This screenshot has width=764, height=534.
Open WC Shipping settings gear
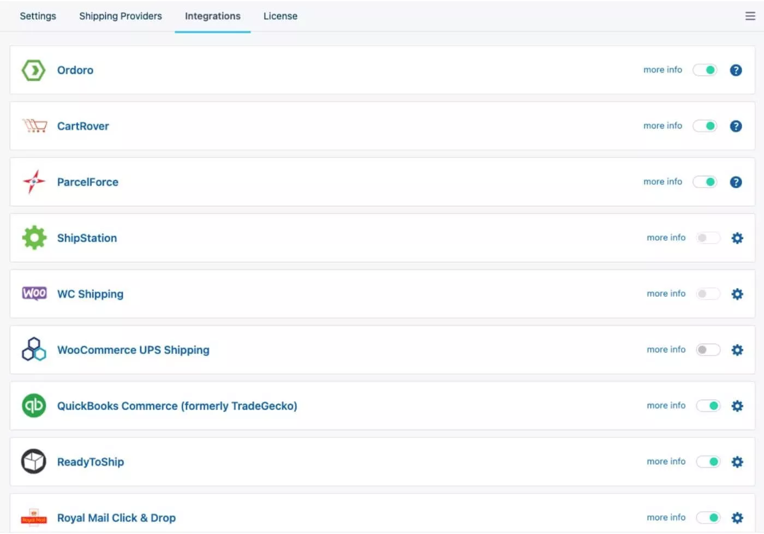tap(737, 294)
